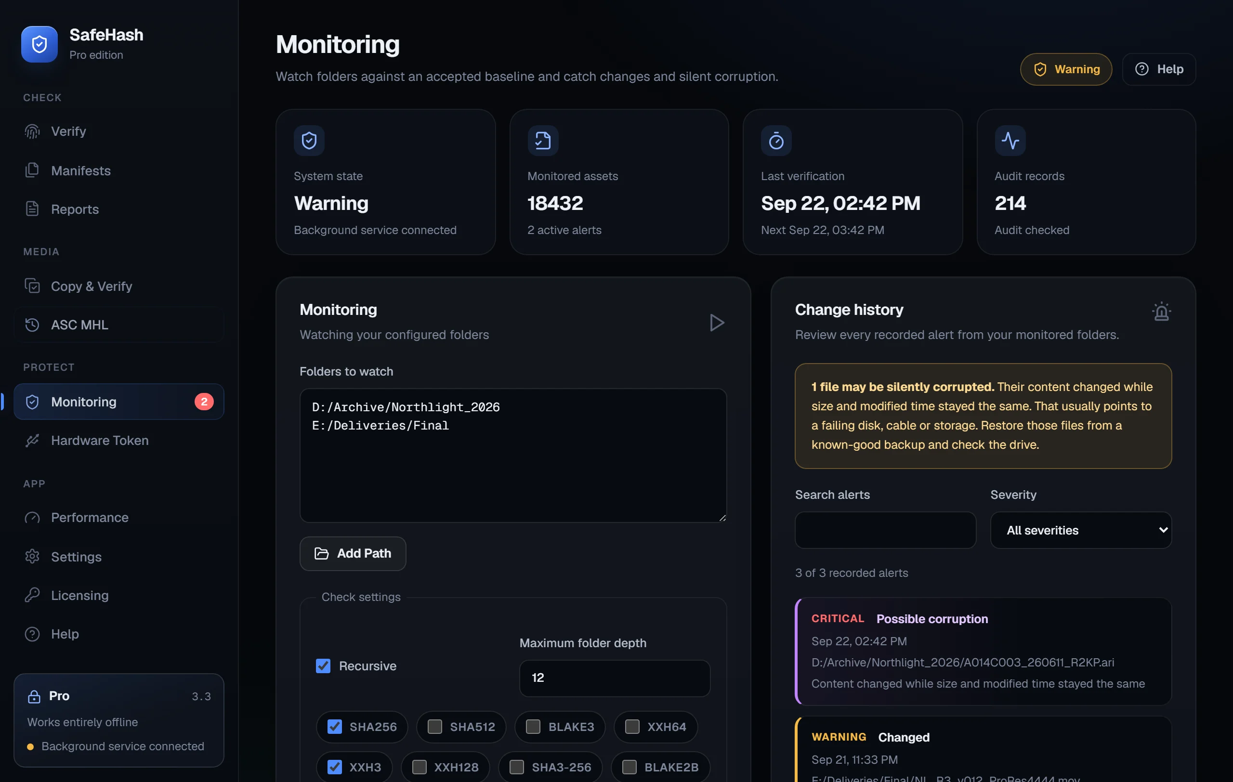The width and height of the screenshot is (1233, 782).
Task: Click the Licensing key icon
Action: 32,595
